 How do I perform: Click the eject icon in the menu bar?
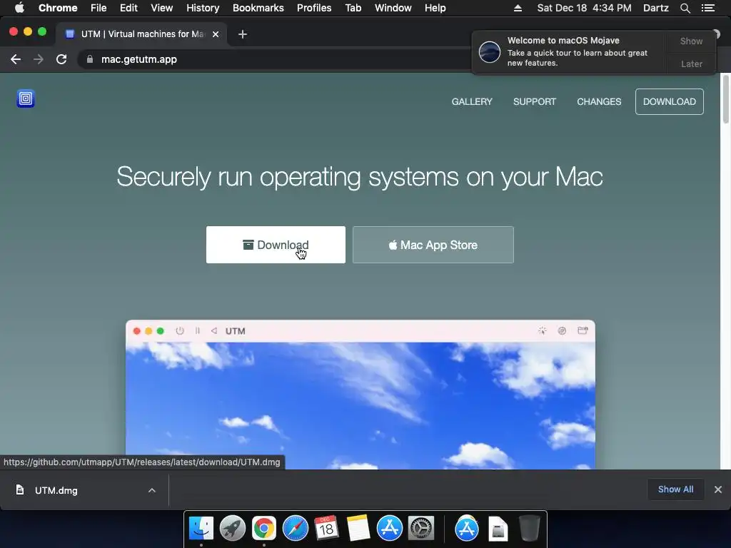(x=518, y=8)
